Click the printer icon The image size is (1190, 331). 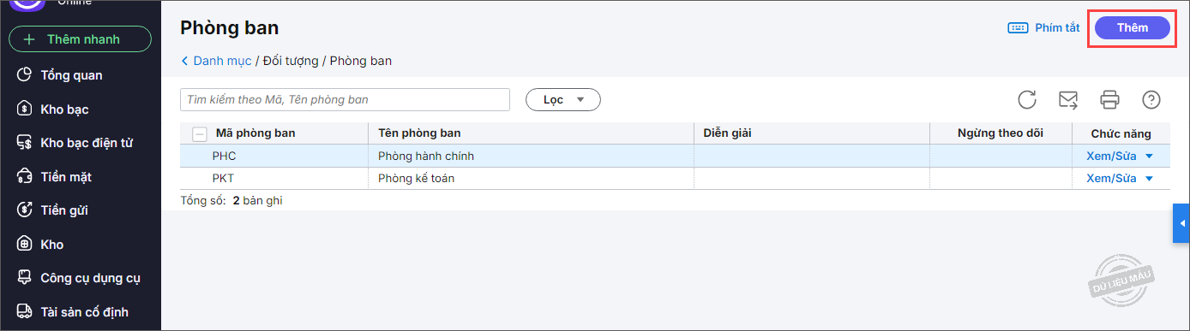coord(1109,100)
